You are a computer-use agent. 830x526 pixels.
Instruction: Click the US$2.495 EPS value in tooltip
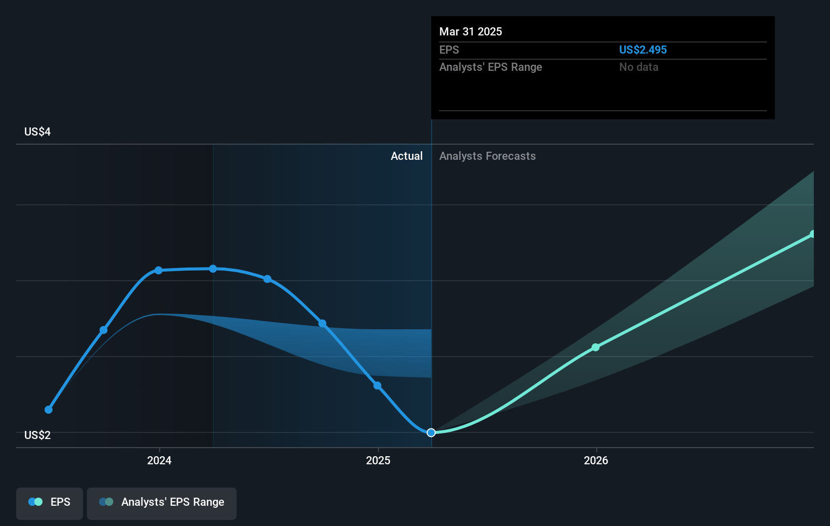point(643,50)
